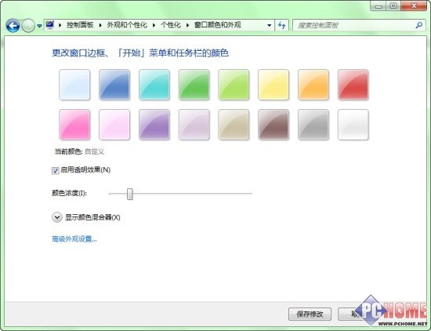Expand arrow after the computer icon
Screen dimensions: 431x331
click(x=60, y=25)
